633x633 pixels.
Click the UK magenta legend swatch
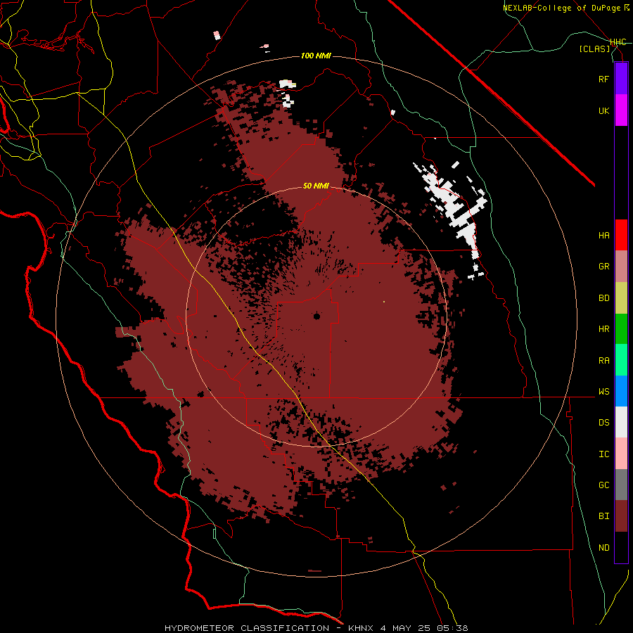(x=621, y=110)
